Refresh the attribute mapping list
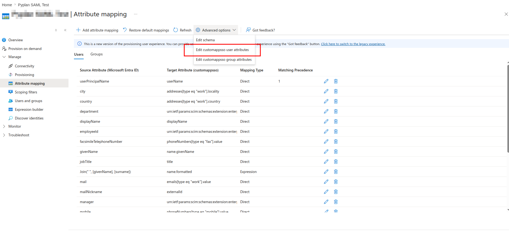 coord(182,30)
